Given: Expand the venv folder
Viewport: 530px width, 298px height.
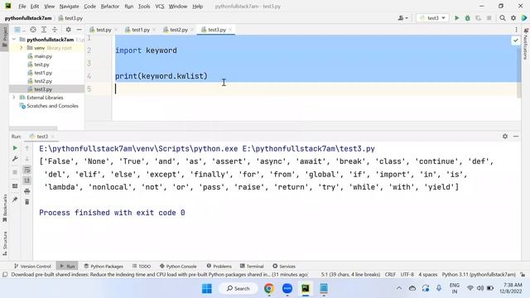Looking at the screenshot, I should click(x=21, y=48).
